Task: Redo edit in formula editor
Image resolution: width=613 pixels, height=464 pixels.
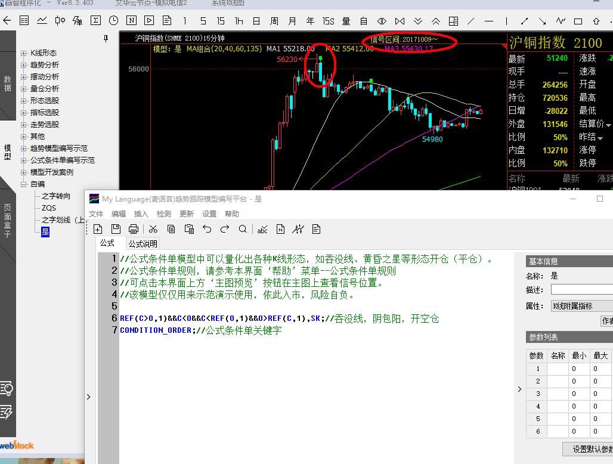Action: [225, 229]
